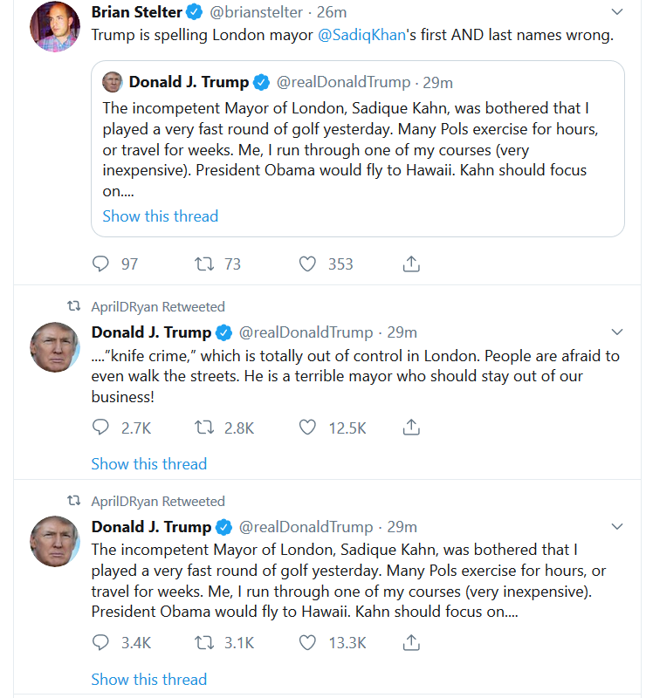Like the "knife crime" Trump tweet
Viewport: 646px width, 698px height.
[307, 428]
